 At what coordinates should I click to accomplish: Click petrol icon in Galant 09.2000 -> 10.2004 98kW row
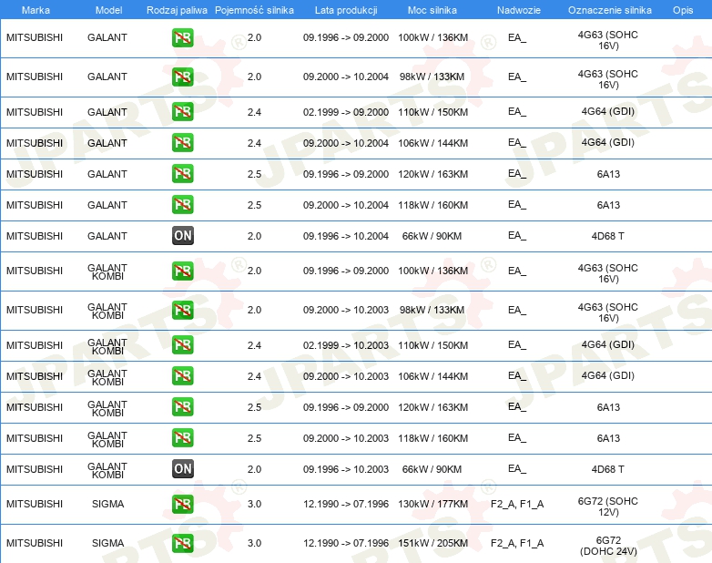point(182,77)
